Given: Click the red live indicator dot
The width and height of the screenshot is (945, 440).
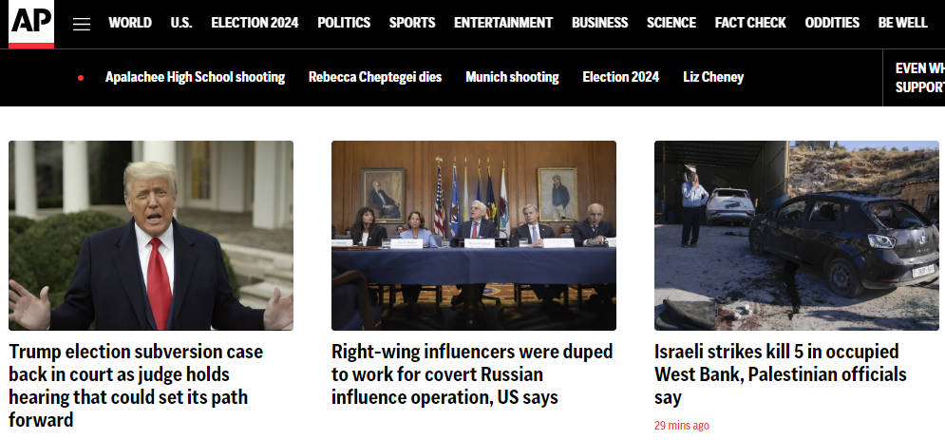Looking at the screenshot, I should pyautogui.click(x=81, y=78).
